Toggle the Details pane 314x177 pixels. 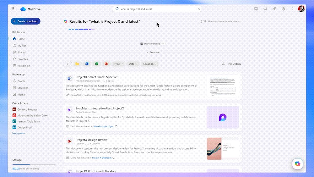click(x=235, y=64)
